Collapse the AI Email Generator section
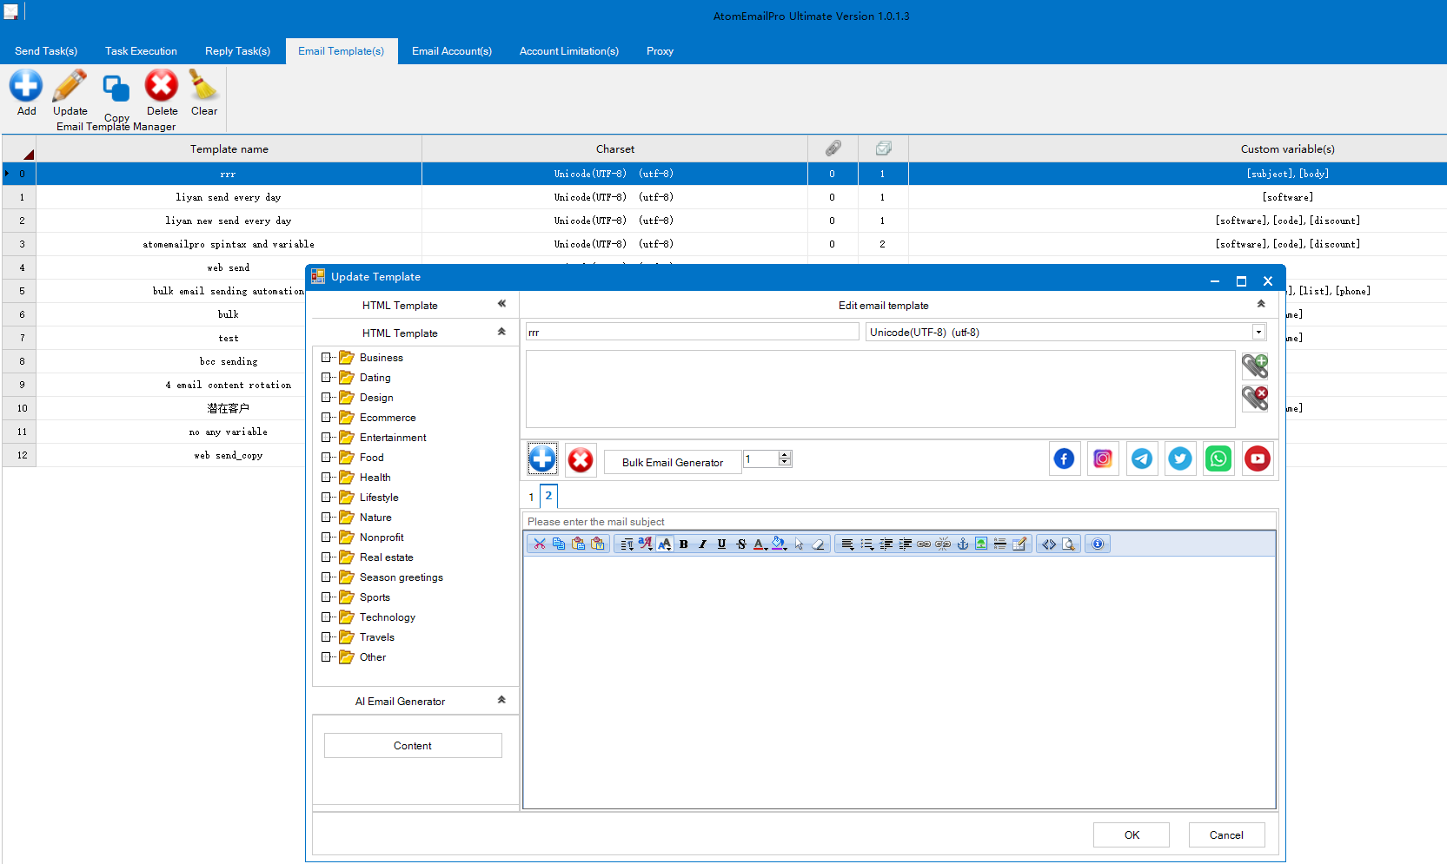This screenshot has width=1447, height=864. coord(501,700)
